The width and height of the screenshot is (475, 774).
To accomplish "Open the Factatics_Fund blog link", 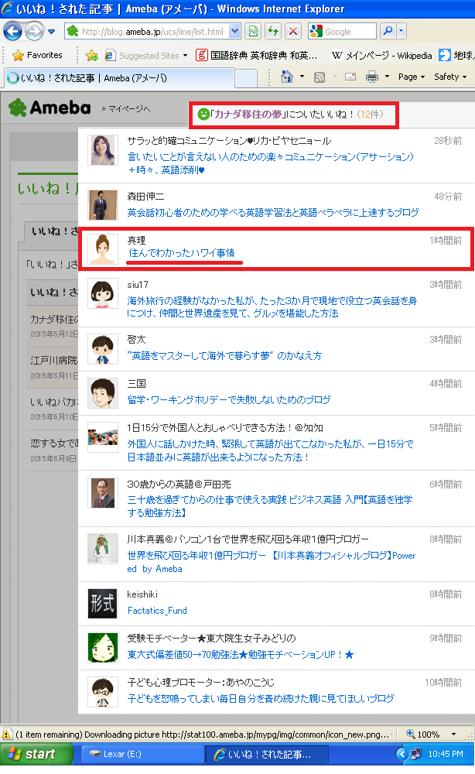I will (157, 611).
